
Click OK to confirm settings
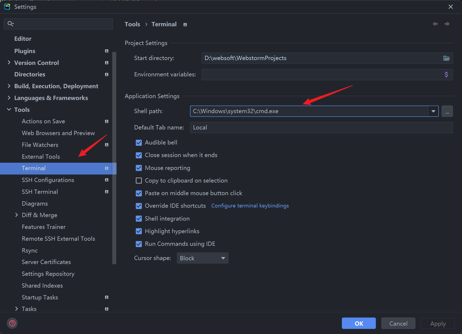click(x=359, y=323)
